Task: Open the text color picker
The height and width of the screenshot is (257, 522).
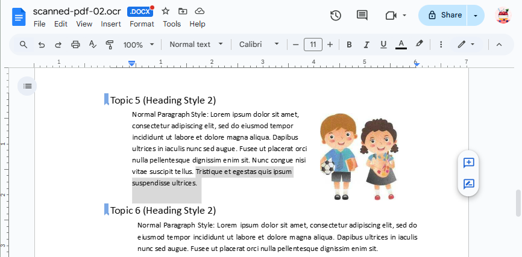Action: 401,44
